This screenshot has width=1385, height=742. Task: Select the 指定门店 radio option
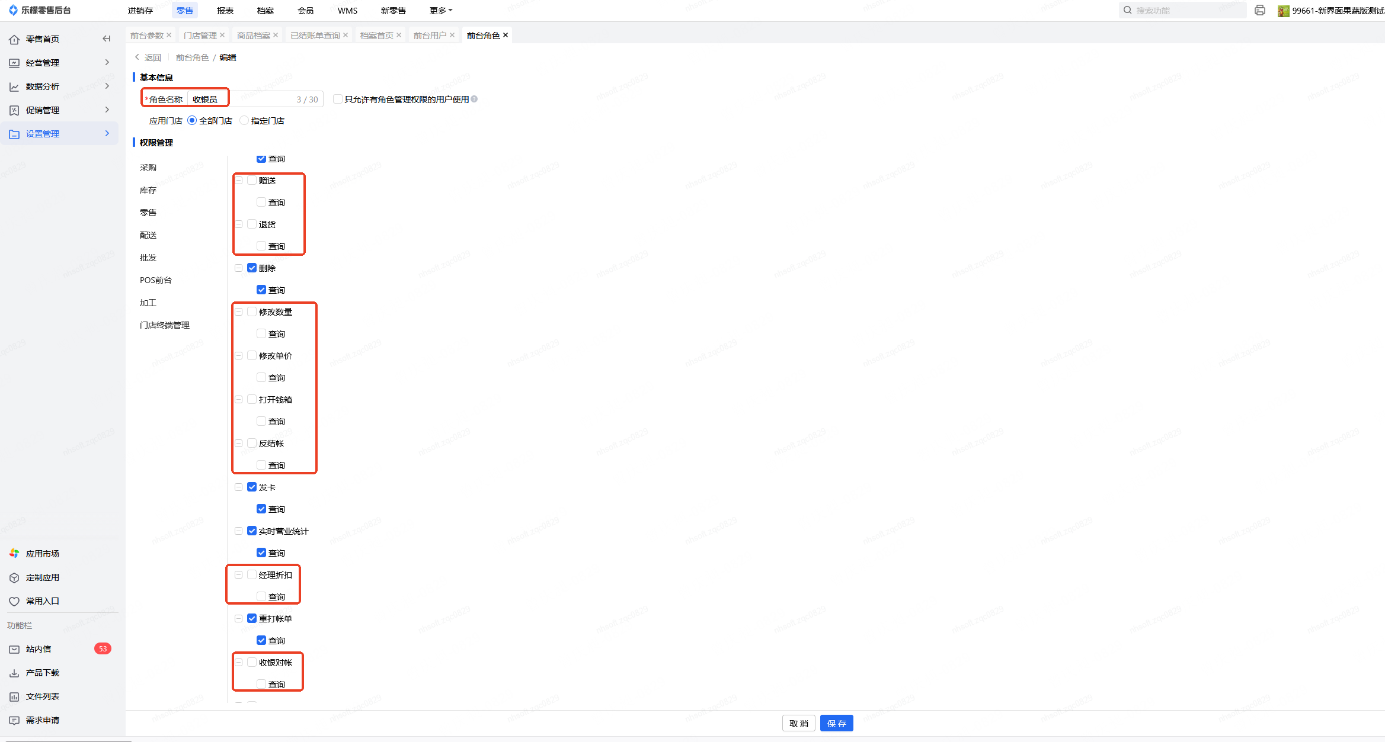coord(244,121)
